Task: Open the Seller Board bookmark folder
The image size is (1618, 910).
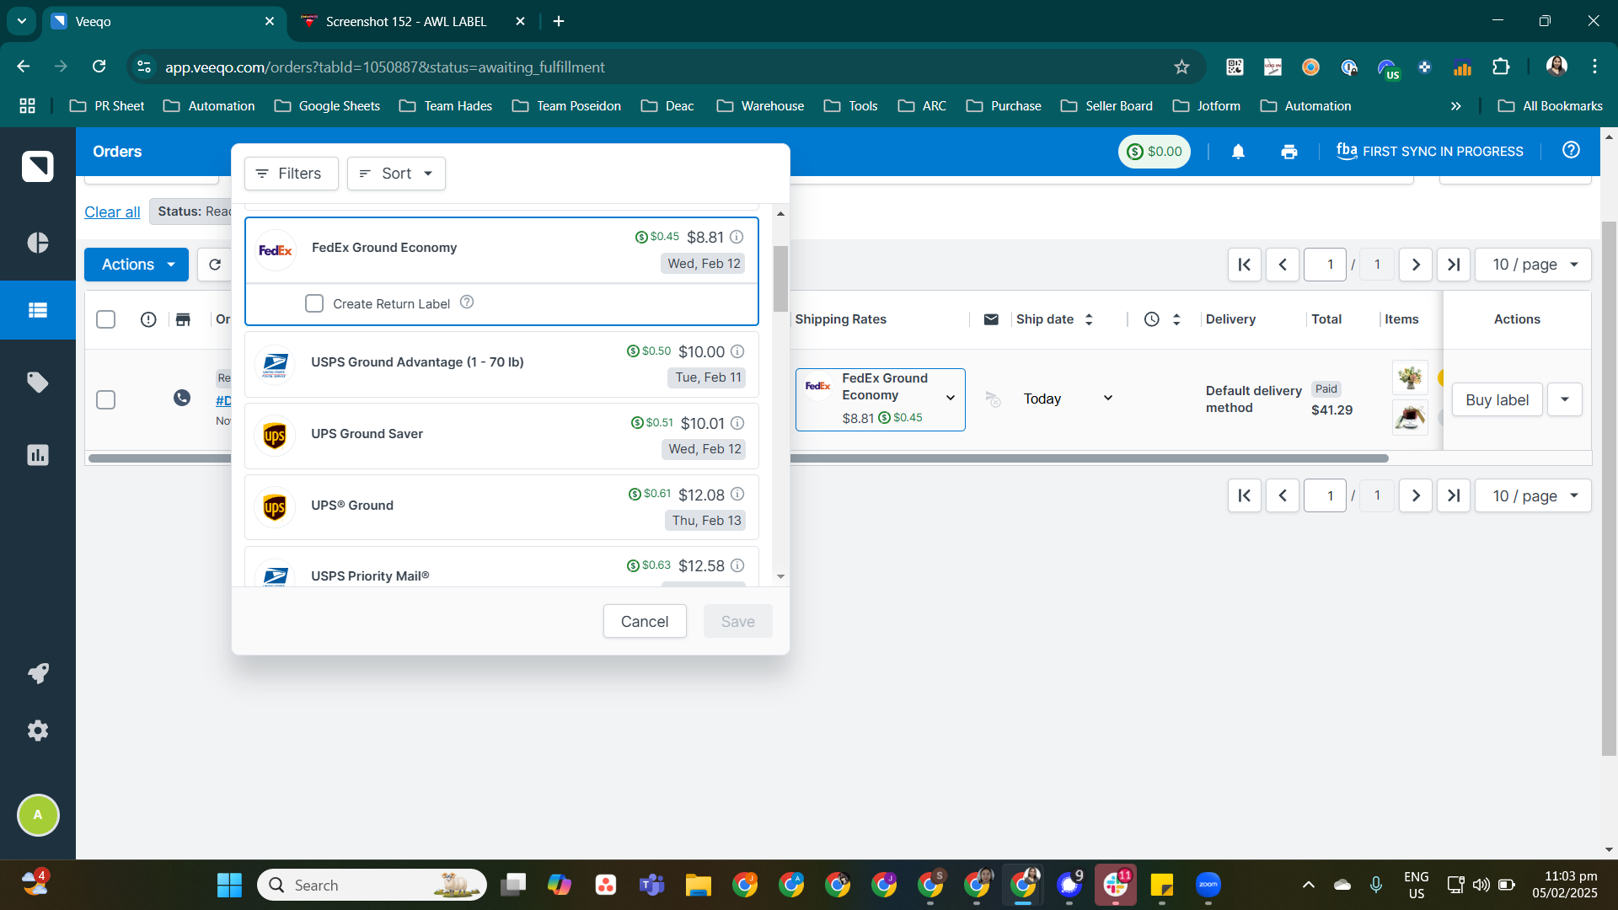Action: (1107, 106)
